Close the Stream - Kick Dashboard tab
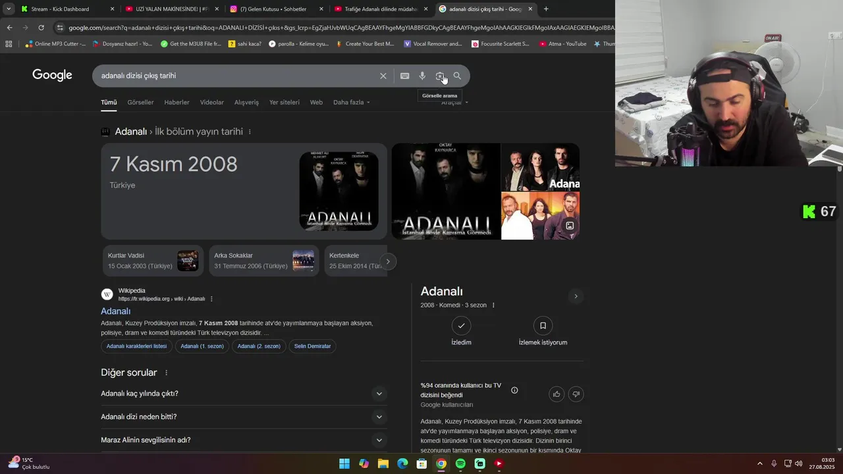This screenshot has height=474, width=843. tap(112, 9)
